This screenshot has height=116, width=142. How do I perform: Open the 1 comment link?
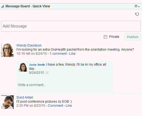[x=58, y=54]
